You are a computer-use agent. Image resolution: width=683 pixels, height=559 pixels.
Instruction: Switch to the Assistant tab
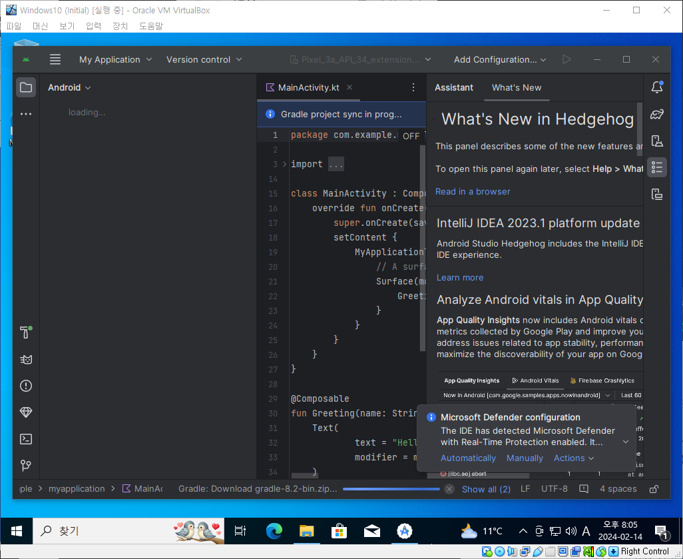(453, 87)
